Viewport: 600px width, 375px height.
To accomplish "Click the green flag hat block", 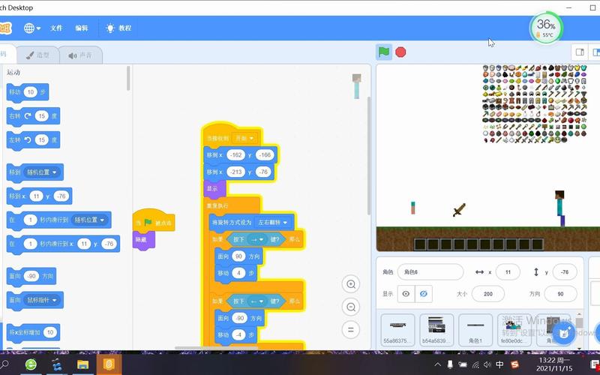I will (x=154, y=220).
